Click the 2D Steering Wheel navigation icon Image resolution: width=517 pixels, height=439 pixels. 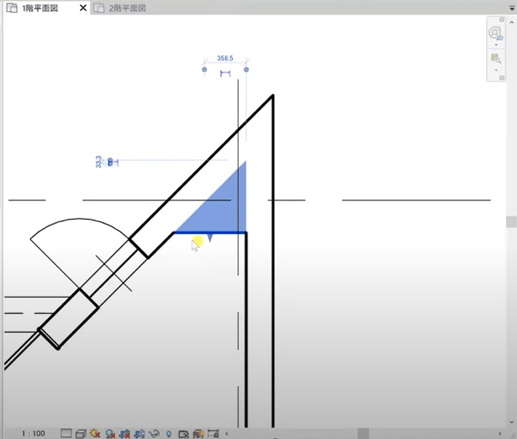(496, 33)
